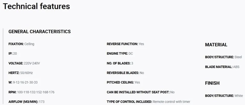Click the Fixation Ceiling specification
This screenshot has width=245, height=105.
coord(21,44)
